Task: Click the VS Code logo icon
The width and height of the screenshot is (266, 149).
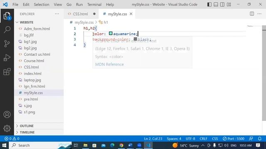Action: 5,5
